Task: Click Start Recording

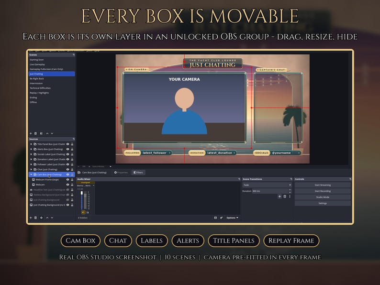Action: coord(323,191)
